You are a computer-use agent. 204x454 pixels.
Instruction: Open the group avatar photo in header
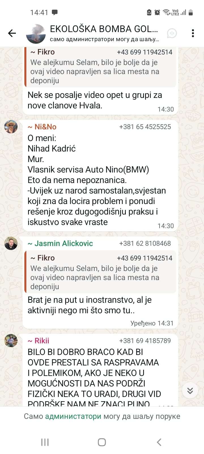tap(36, 34)
